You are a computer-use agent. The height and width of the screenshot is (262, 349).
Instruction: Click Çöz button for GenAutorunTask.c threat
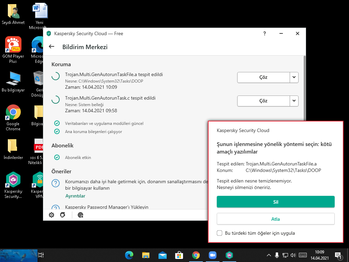(263, 101)
